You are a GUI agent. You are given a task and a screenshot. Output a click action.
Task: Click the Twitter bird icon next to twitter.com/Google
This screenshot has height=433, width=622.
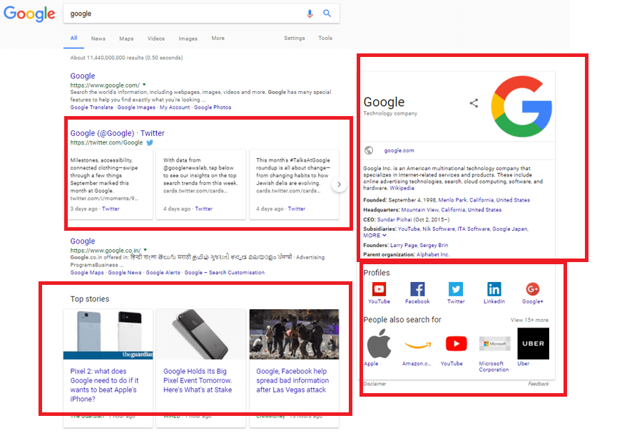pos(150,142)
